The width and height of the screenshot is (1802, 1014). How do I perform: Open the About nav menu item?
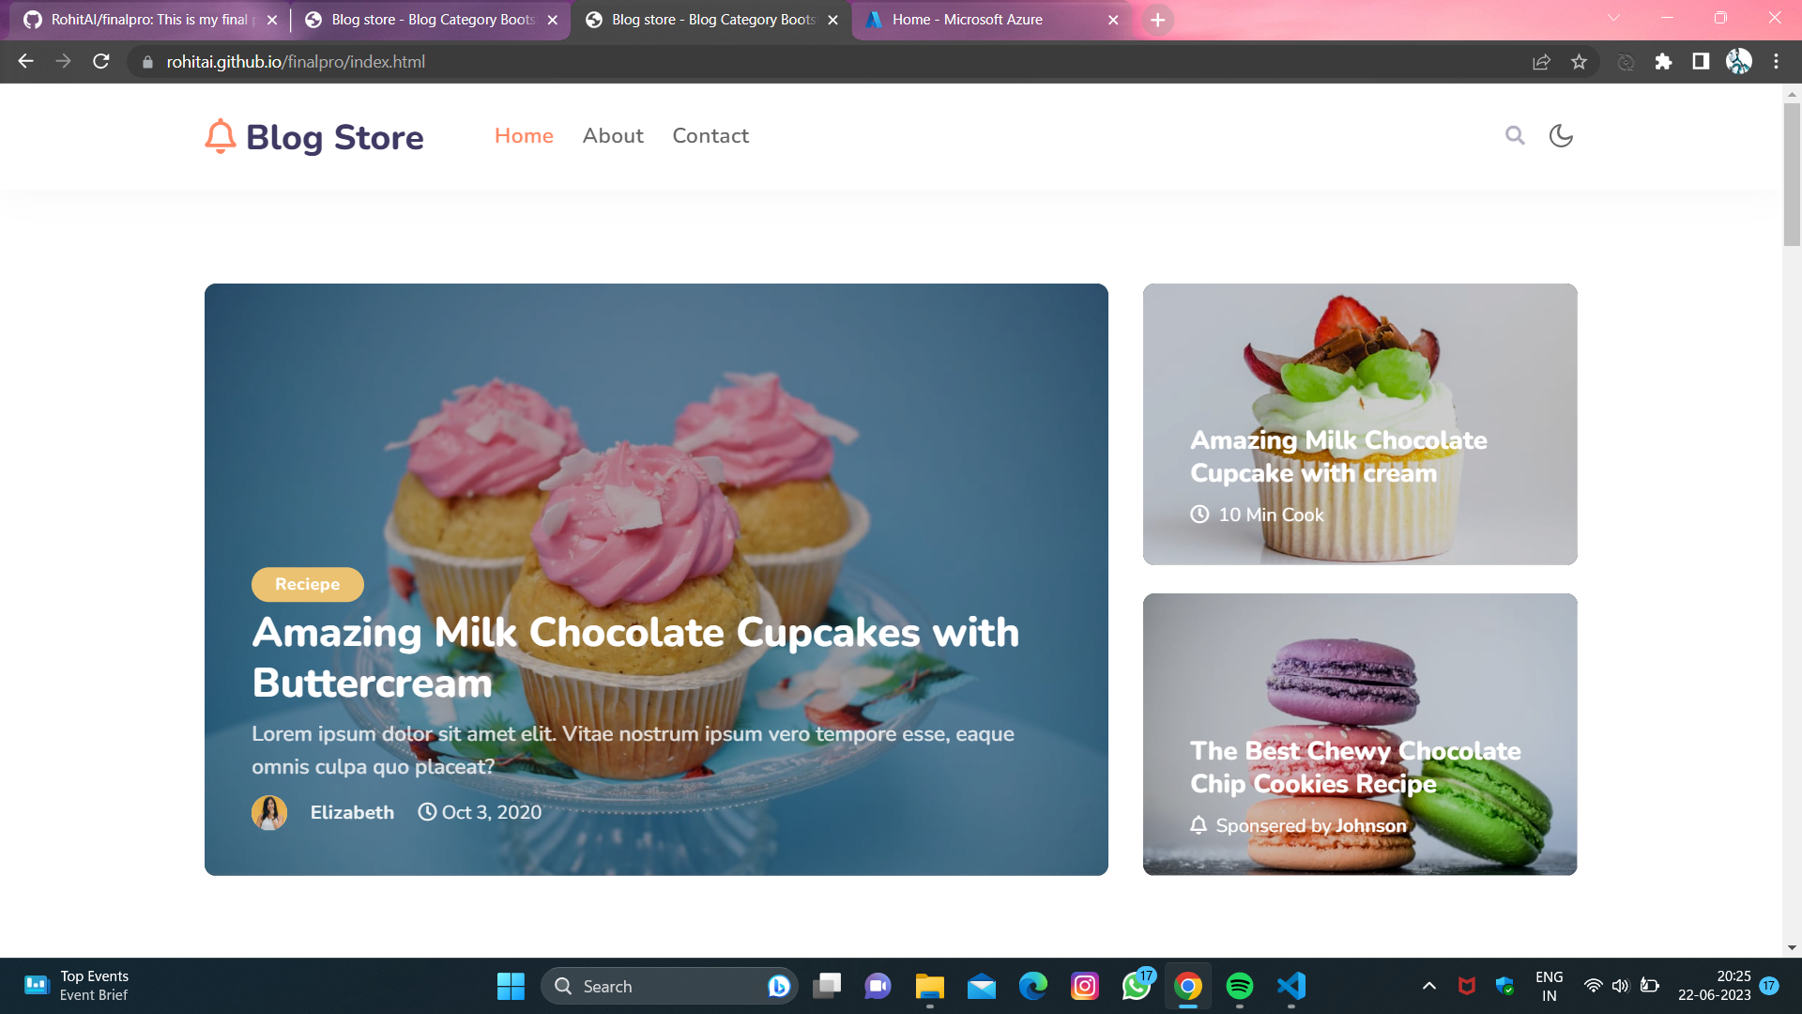pos(613,136)
